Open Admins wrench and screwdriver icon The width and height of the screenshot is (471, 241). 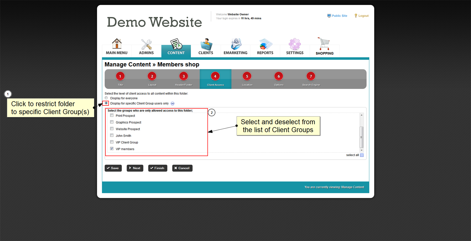click(146, 44)
